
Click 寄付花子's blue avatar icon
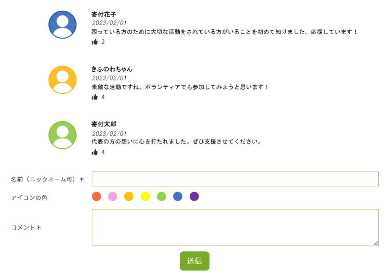[62, 25]
